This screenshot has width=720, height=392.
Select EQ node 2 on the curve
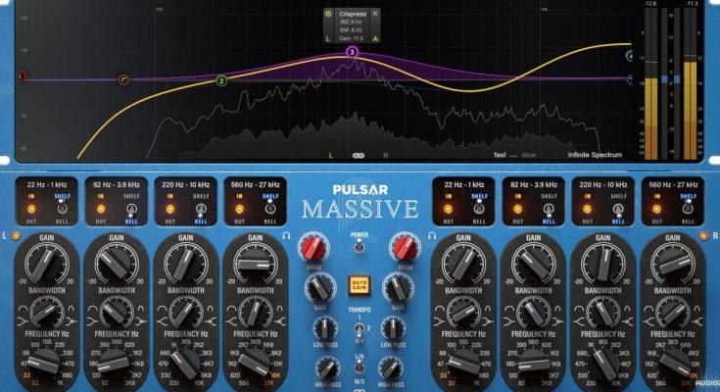pyautogui.click(x=221, y=81)
